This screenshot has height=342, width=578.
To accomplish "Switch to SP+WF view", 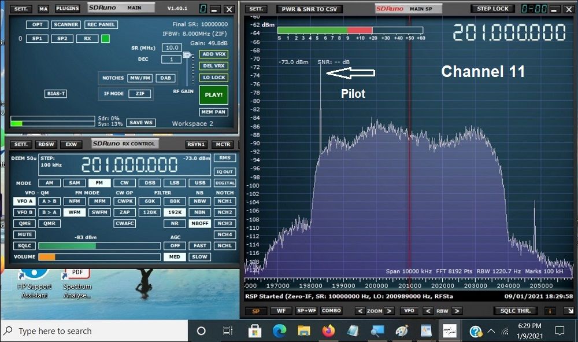I will (306, 311).
